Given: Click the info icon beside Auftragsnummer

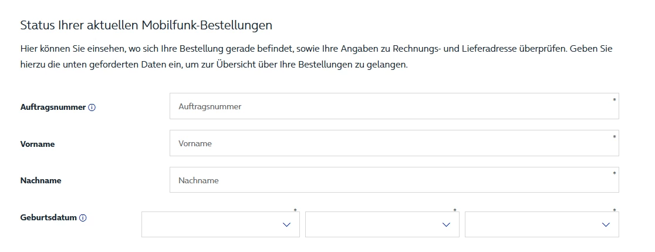Looking at the screenshot, I should pos(92,107).
